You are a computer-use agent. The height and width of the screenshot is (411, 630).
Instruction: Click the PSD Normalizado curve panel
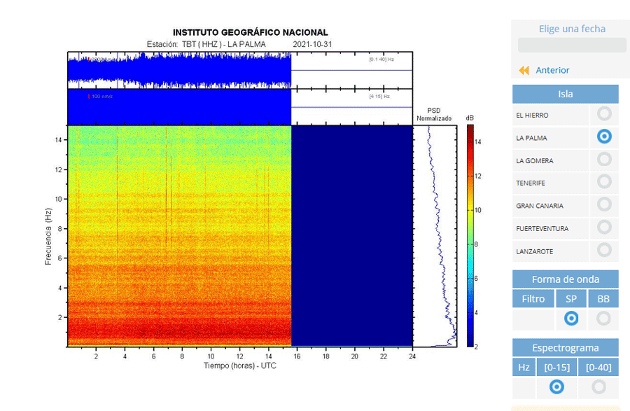pyautogui.click(x=435, y=236)
